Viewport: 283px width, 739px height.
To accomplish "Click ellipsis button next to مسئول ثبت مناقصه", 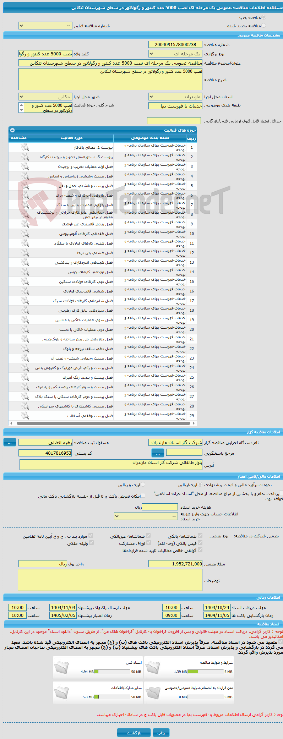I will point(10,442).
